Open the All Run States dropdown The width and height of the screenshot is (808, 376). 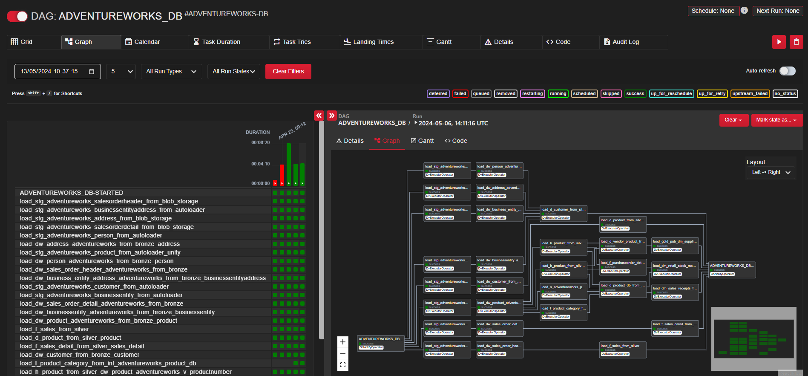[234, 72]
